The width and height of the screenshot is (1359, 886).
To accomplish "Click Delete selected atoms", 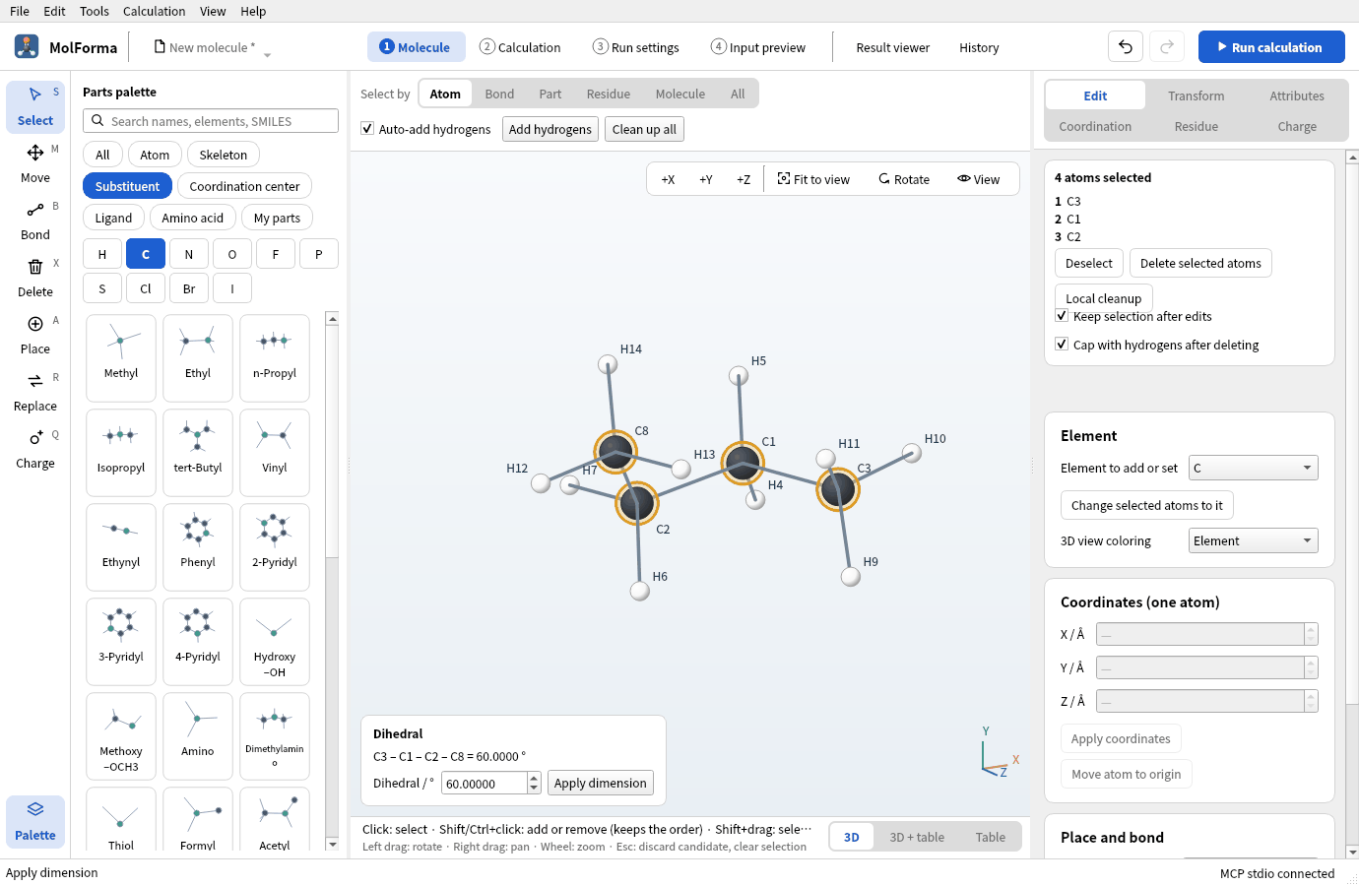I will pos(1200,263).
